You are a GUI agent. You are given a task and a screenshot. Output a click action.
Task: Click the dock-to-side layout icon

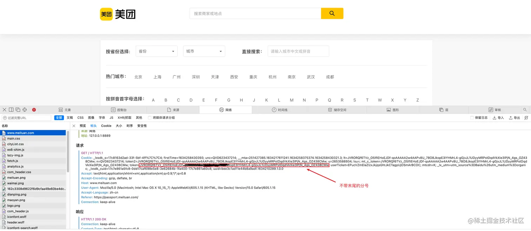coord(11,110)
